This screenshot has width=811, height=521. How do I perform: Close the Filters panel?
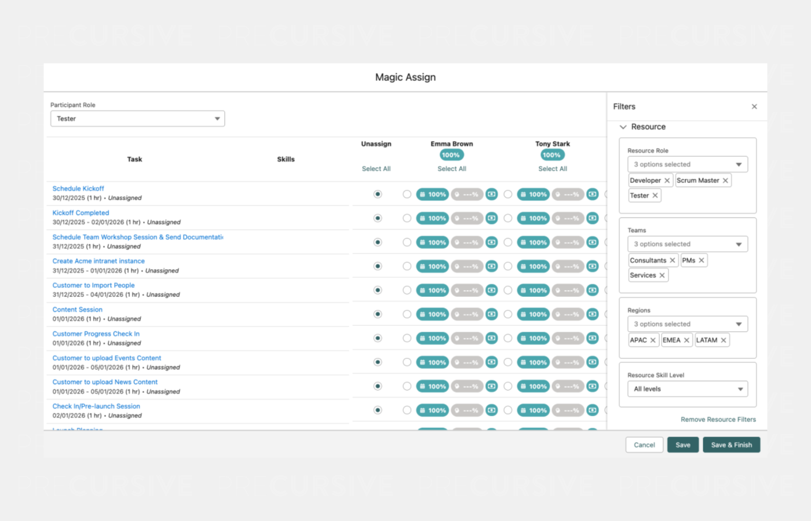[x=754, y=107]
